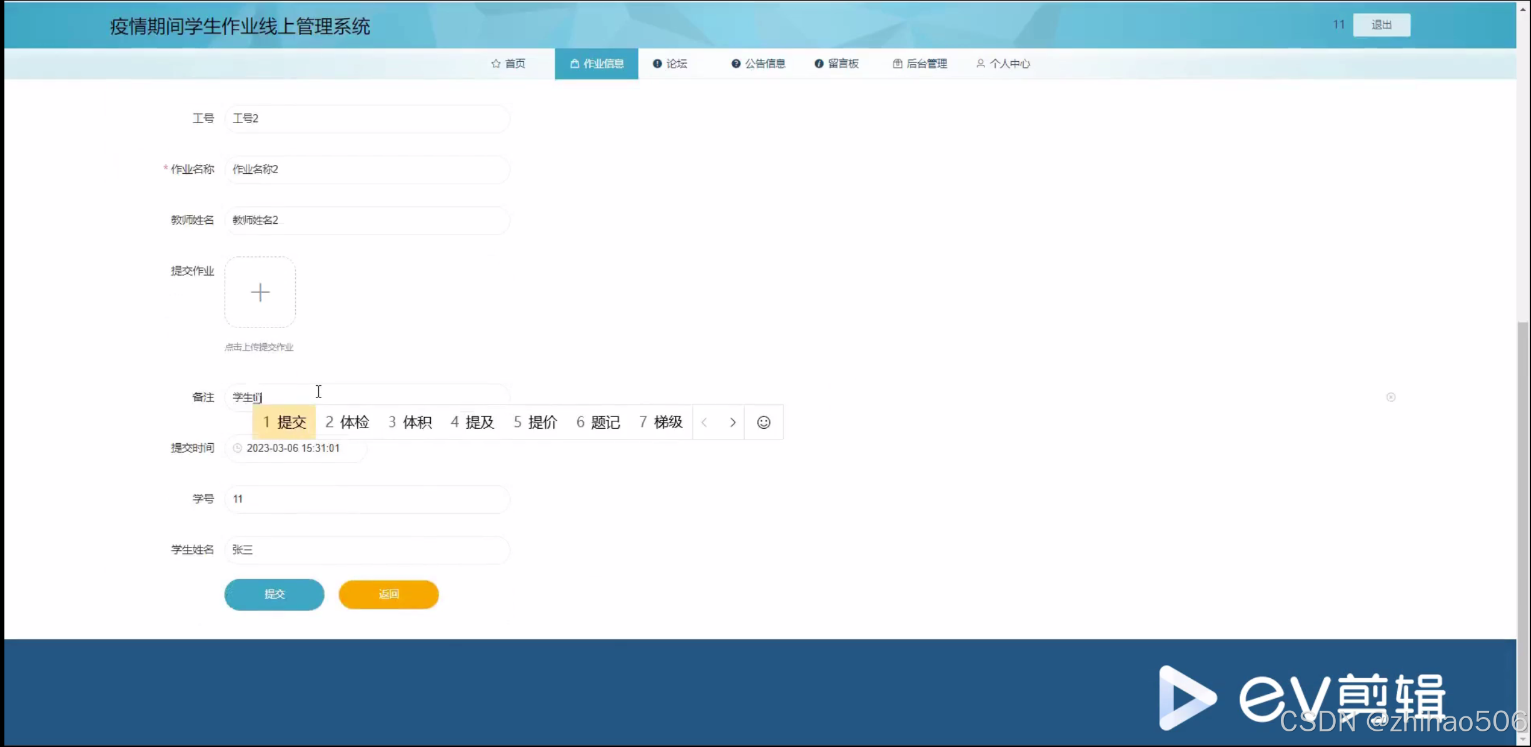Screen dimensions: 1531x747
Task: Pick IME candidate 4 提及
Action: tap(473, 423)
